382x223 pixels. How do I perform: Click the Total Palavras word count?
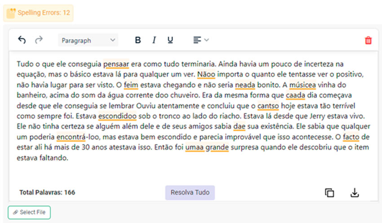(x=47, y=192)
